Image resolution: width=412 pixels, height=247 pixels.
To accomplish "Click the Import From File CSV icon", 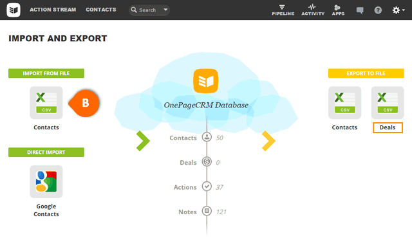I will 46,103.
